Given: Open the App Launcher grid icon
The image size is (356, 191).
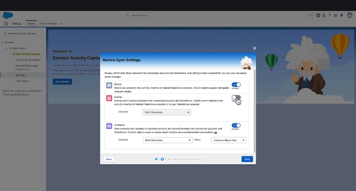Looking at the screenshot, I should coord(6,24).
